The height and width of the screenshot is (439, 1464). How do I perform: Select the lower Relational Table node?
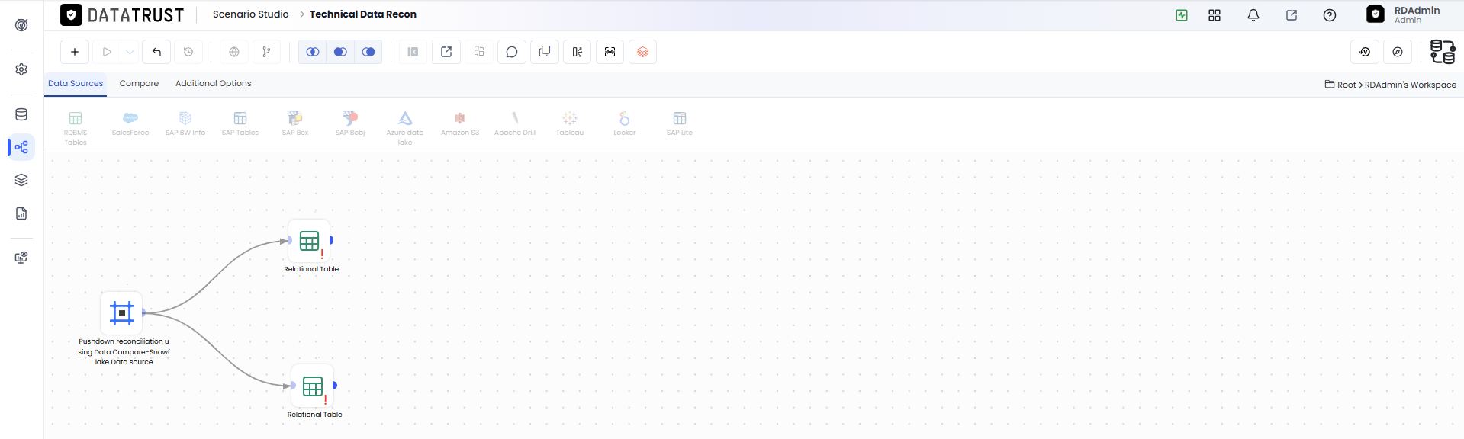(313, 386)
